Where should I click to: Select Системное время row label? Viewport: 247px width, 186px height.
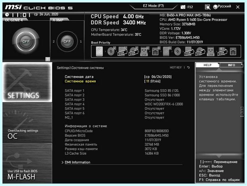(x=80, y=81)
